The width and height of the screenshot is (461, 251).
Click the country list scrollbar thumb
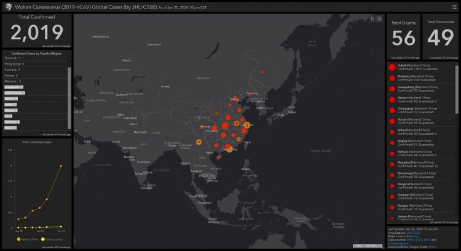point(69,98)
